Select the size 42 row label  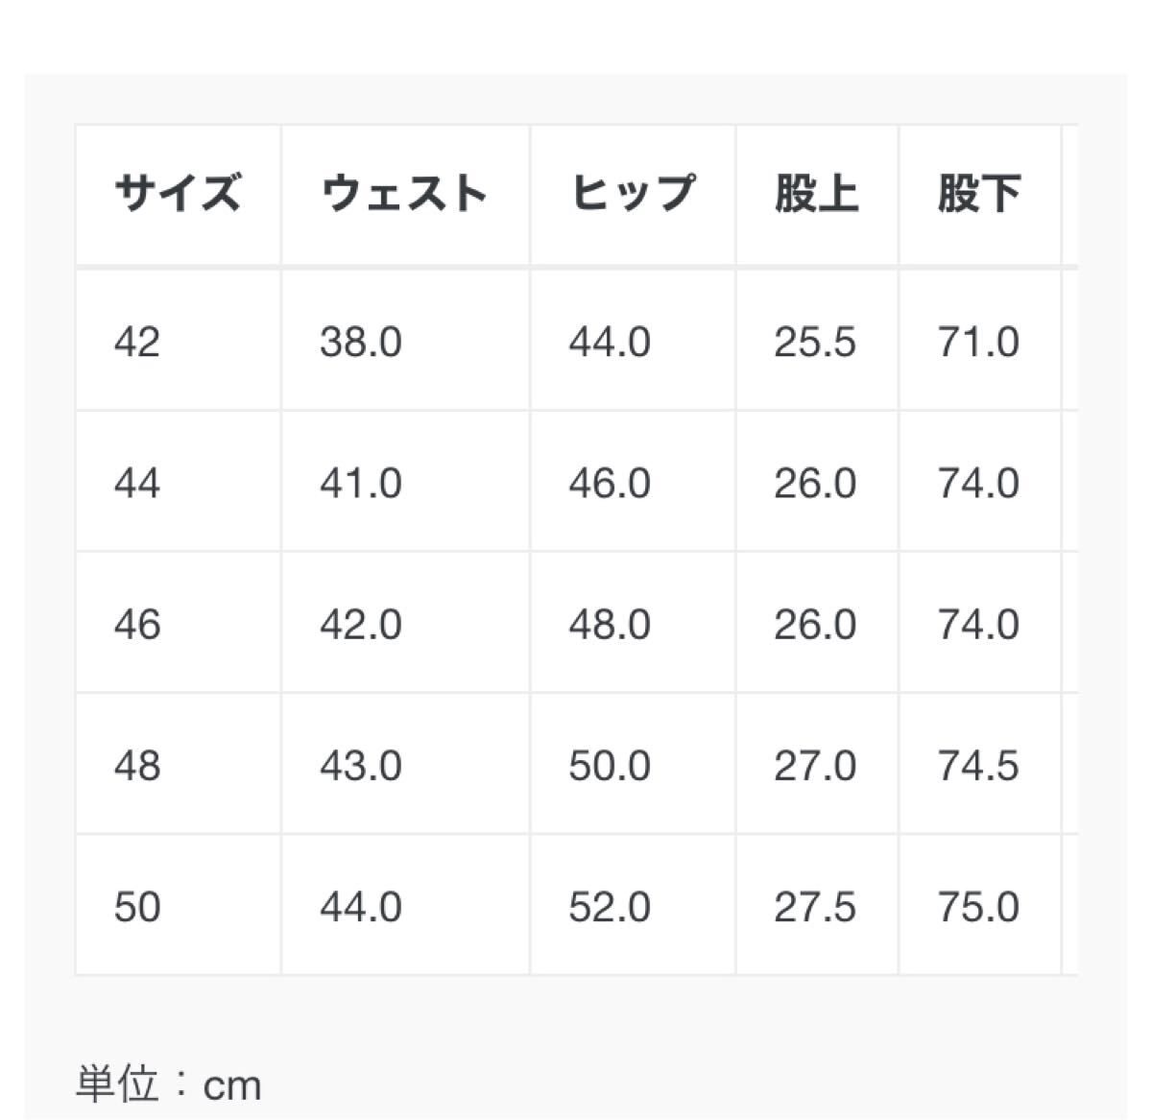pos(137,342)
